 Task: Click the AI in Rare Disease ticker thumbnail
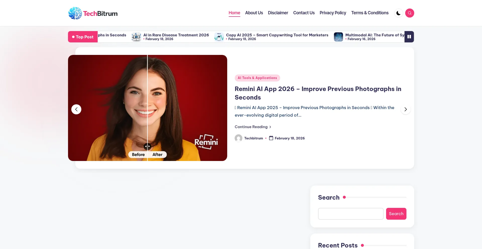click(136, 37)
